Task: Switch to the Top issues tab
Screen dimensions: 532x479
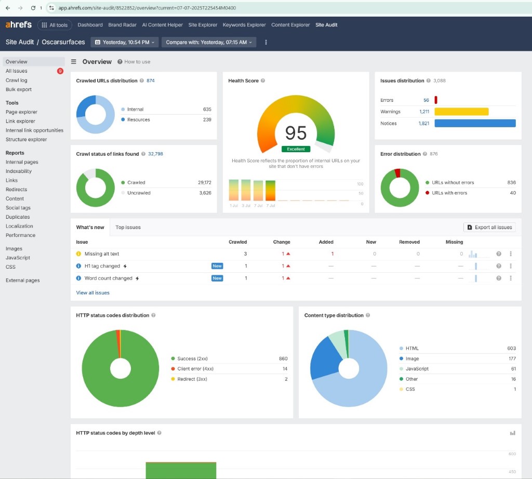Action: [x=128, y=228]
